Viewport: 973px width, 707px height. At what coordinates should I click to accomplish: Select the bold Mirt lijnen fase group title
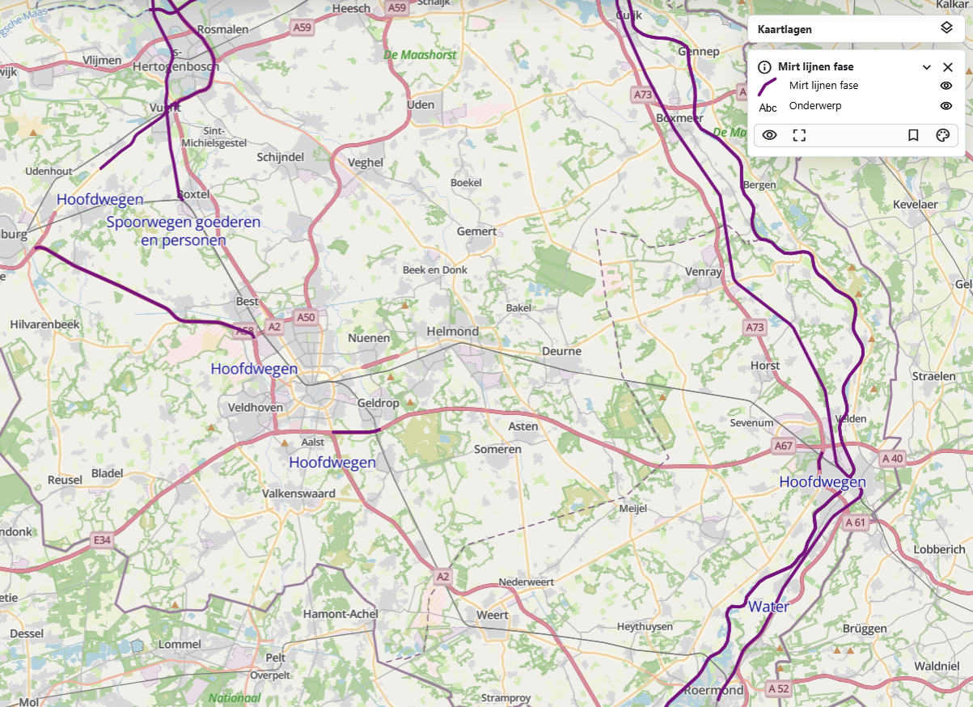(x=815, y=67)
